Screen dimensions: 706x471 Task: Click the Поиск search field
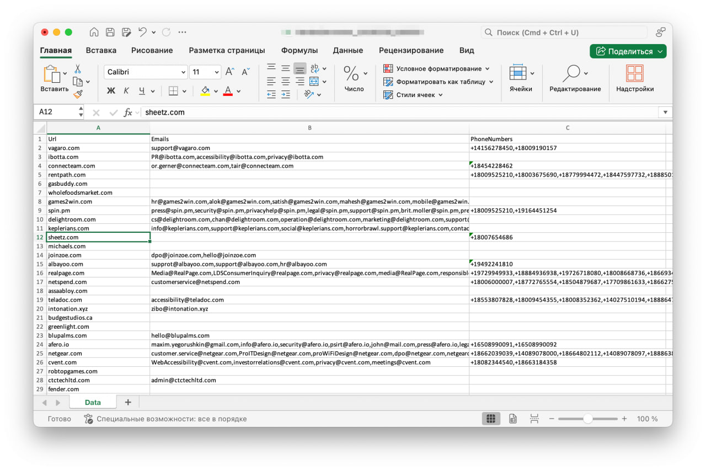coord(564,33)
